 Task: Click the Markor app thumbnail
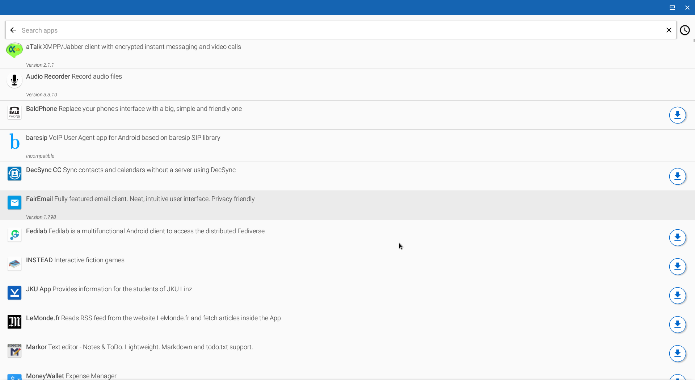click(x=14, y=351)
